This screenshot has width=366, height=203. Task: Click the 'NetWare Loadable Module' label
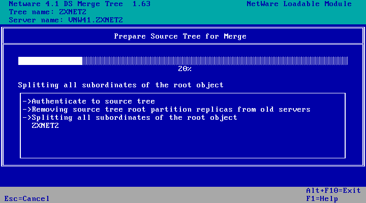(299, 4)
